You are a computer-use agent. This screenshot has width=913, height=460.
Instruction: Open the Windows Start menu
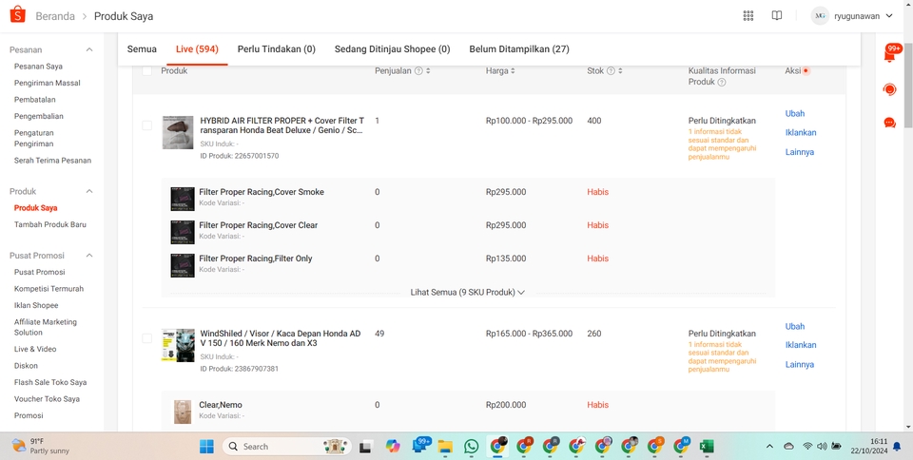tap(206, 446)
